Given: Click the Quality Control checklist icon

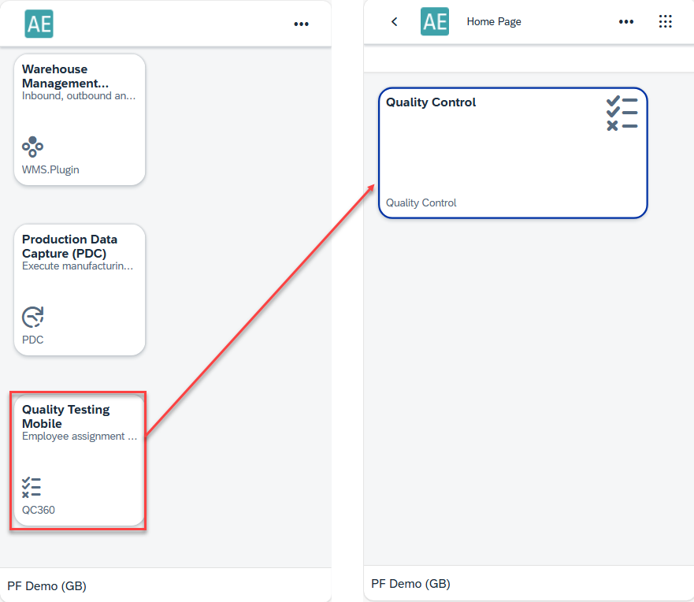Looking at the screenshot, I should point(622,113).
